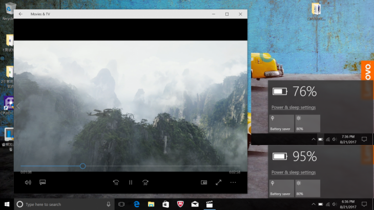The image size is (374, 210).
Task: Open Microsoft Edge from the taskbar
Action: (136, 204)
